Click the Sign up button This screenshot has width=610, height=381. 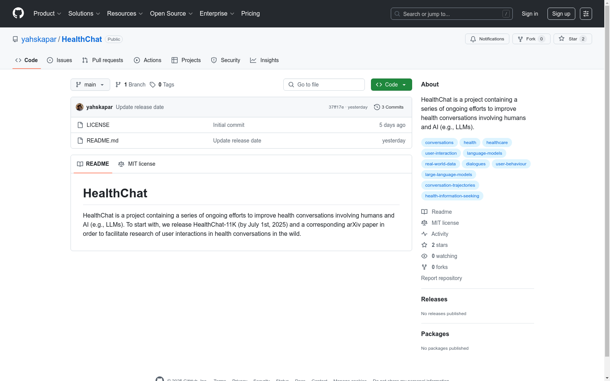(561, 14)
